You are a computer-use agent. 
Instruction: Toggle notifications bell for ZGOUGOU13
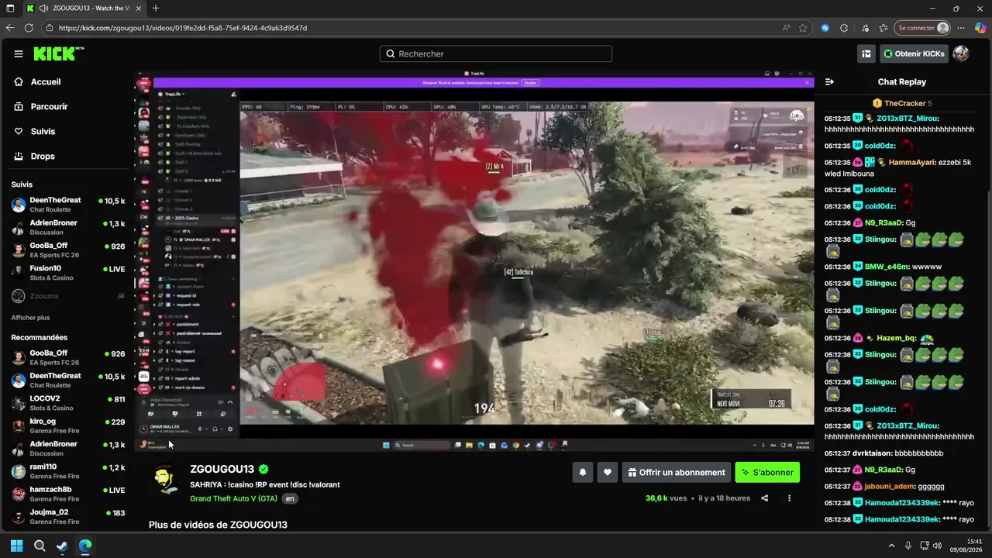tap(583, 472)
